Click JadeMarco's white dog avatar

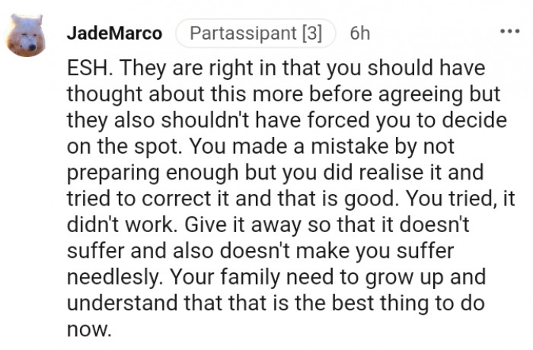(x=27, y=38)
